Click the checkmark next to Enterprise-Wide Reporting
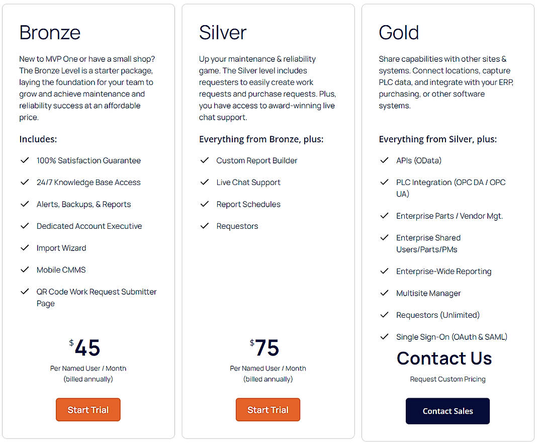 tap(385, 271)
